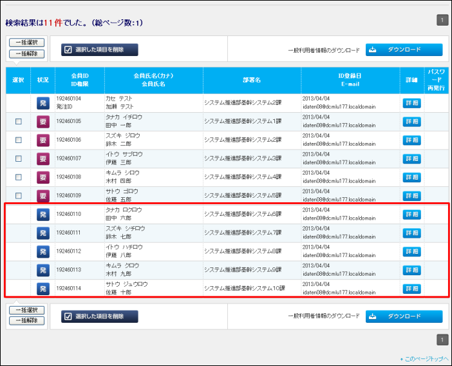Click the 発 status icon for member 192460110
This screenshot has height=366, width=452.
point(42,214)
